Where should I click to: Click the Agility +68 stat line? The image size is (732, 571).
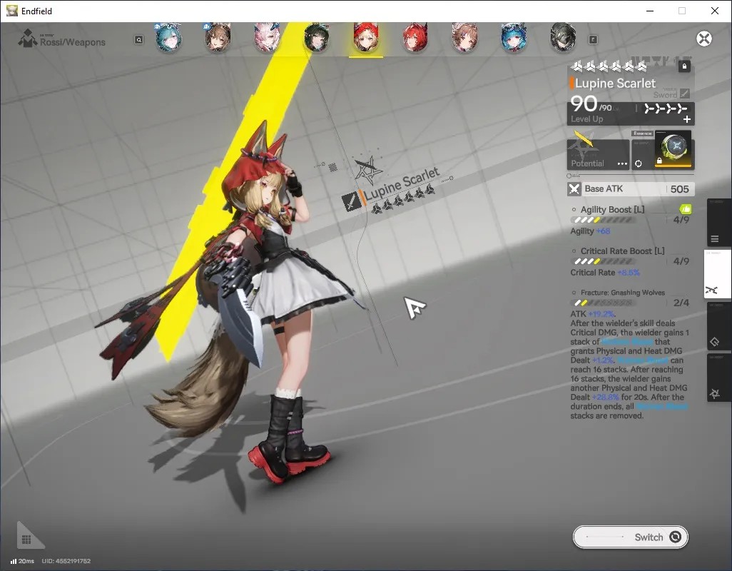click(x=590, y=231)
